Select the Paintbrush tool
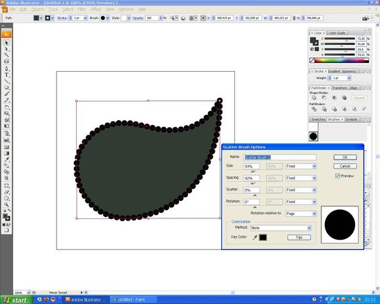 [6, 94]
